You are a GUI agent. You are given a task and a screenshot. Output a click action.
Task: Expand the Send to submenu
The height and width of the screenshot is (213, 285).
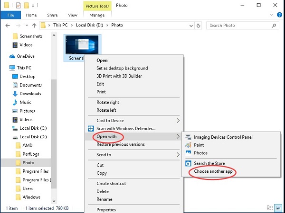coord(178,154)
